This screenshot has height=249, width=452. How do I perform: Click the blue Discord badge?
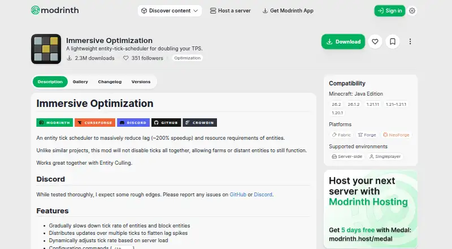[x=133, y=122]
